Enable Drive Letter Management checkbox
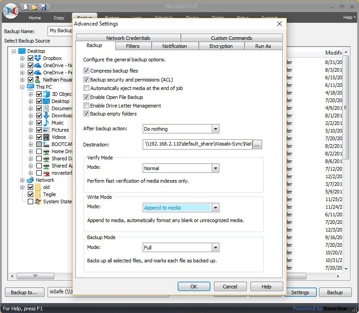 tap(86, 106)
